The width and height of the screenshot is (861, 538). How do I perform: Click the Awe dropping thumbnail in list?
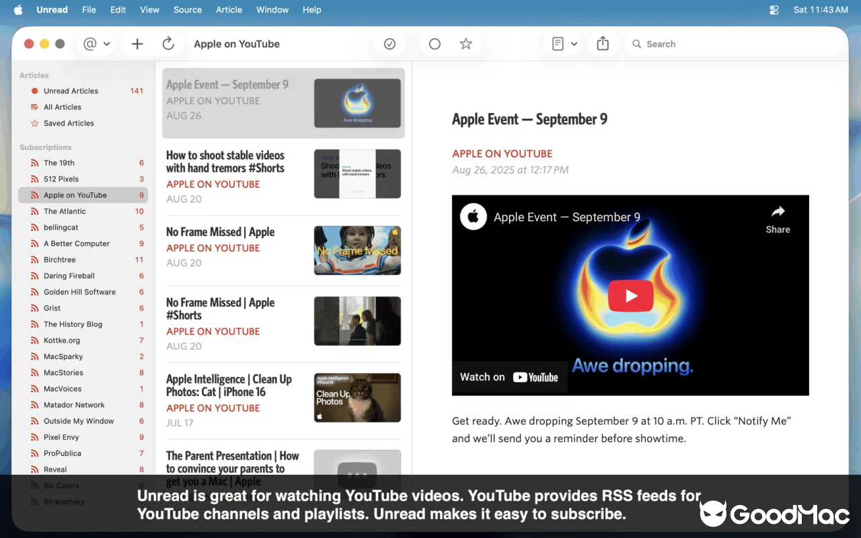tap(357, 103)
